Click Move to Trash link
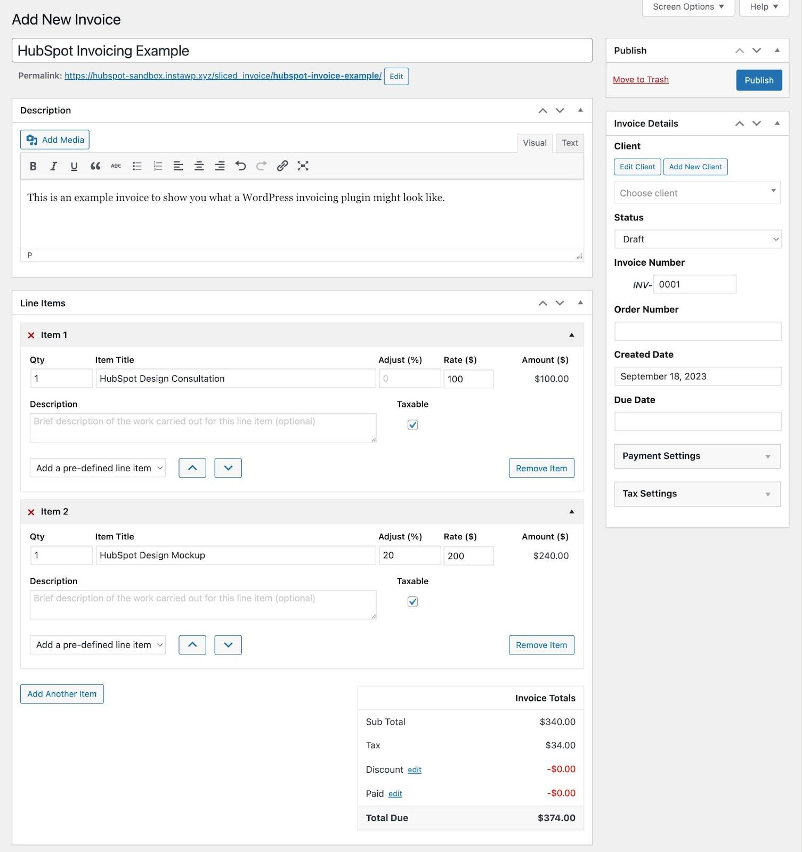 641,79
